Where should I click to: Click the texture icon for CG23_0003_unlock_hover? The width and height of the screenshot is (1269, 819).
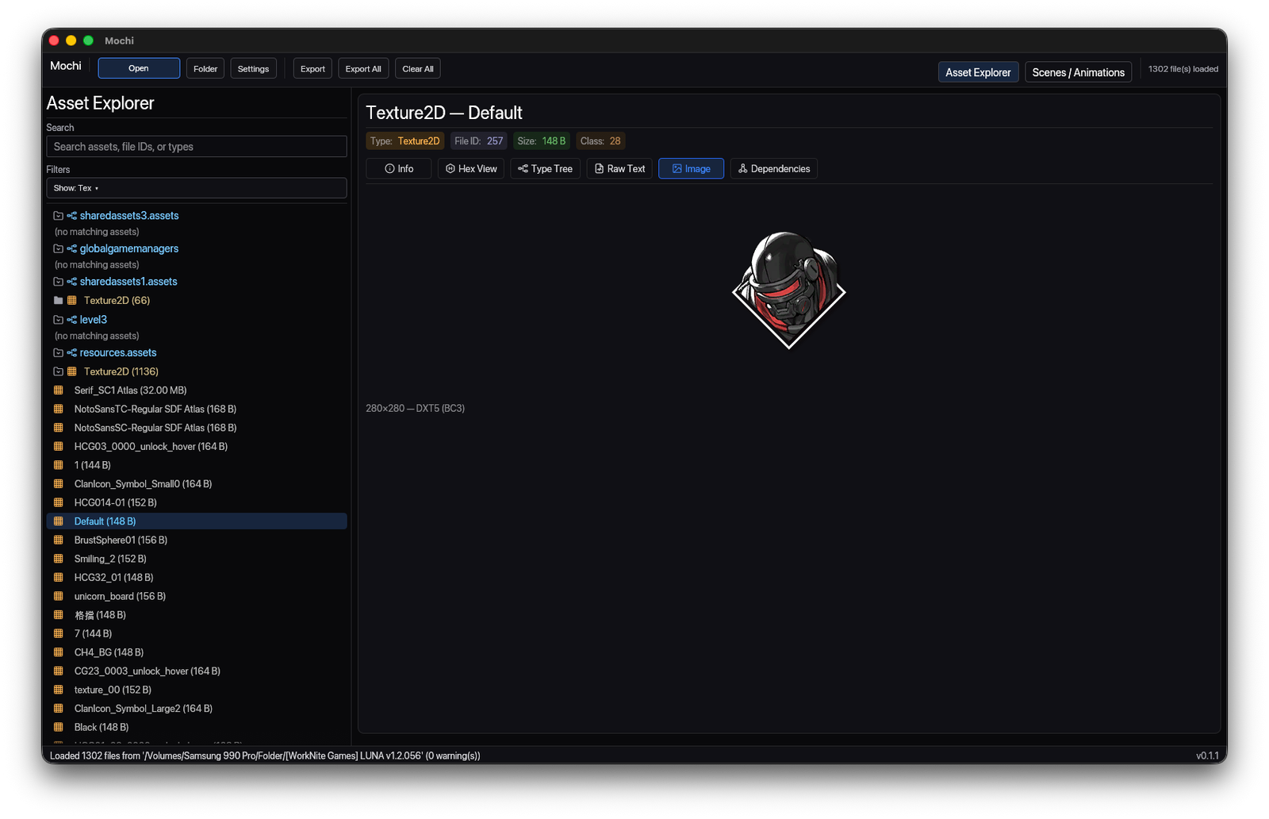(58, 671)
